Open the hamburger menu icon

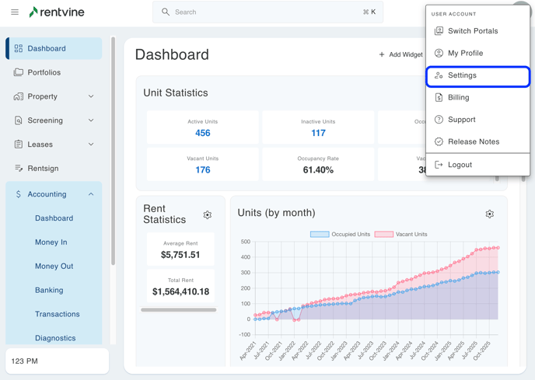coord(15,12)
